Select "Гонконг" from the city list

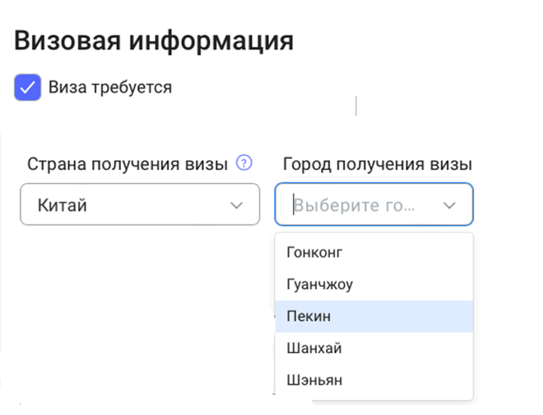(x=315, y=253)
